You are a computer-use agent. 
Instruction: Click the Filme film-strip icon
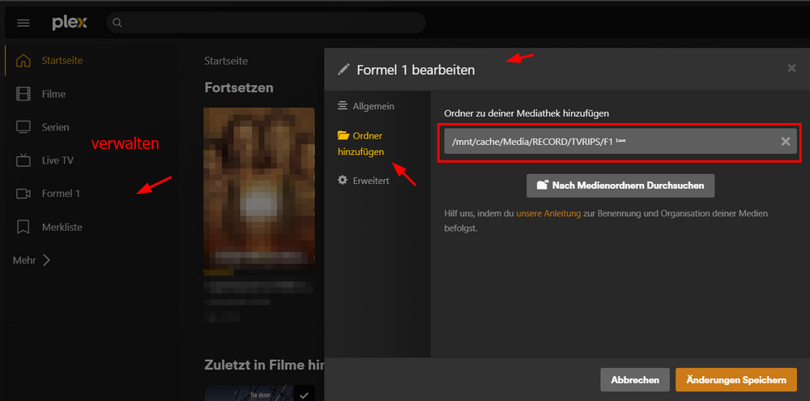[23, 94]
